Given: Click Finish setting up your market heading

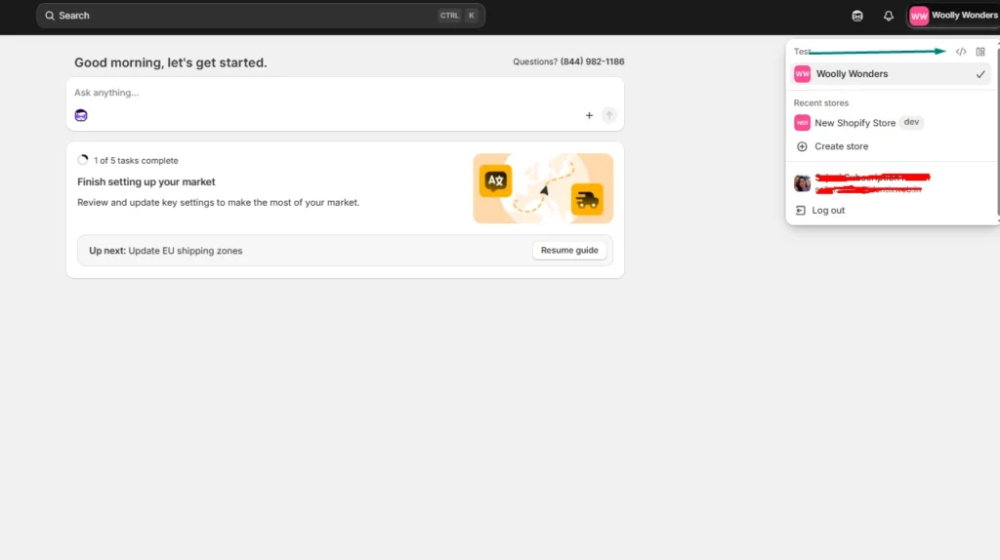Looking at the screenshot, I should (146, 182).
